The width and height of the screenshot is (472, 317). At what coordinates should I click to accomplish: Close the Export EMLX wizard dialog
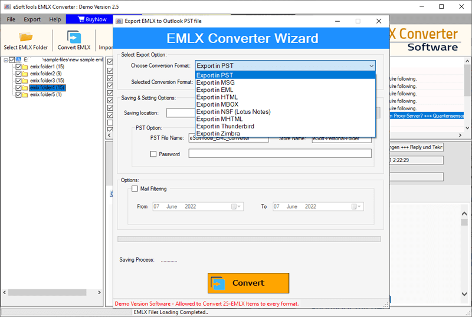click(x=379, y=21)
